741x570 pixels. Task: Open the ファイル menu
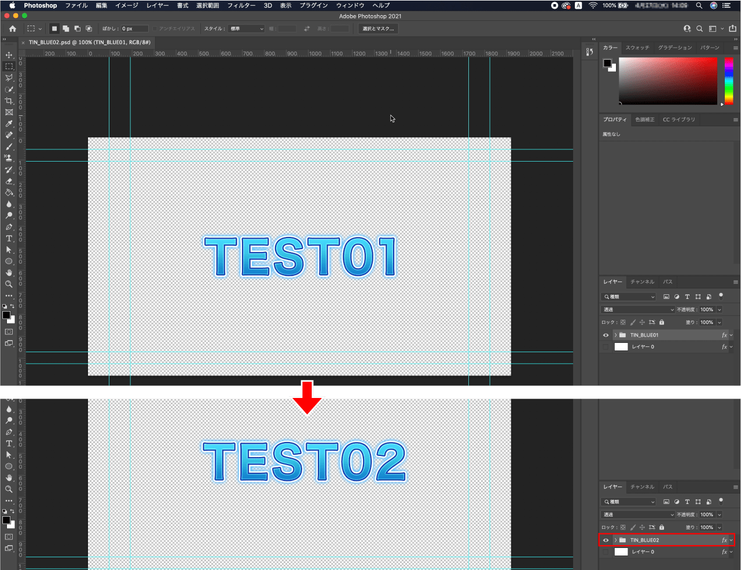[76, 5]
